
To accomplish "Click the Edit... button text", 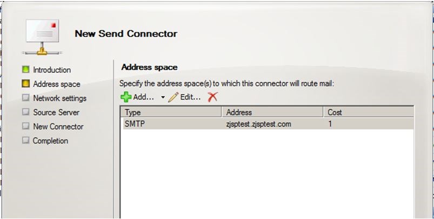I will point(190,97).
